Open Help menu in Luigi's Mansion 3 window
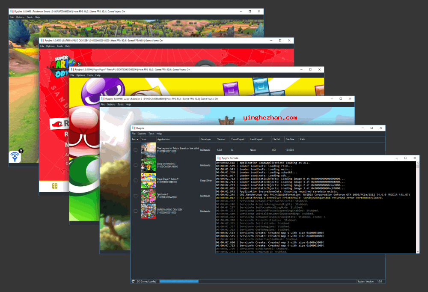 128,104
